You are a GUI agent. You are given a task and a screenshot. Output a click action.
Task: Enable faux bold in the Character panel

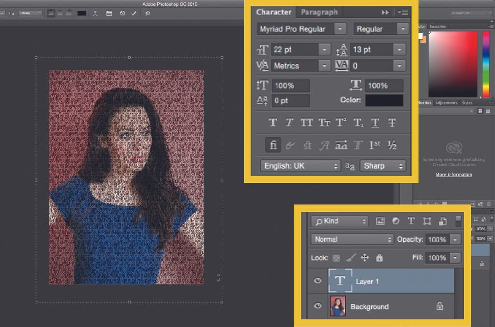pyautogui.click(x=273, y=122)
